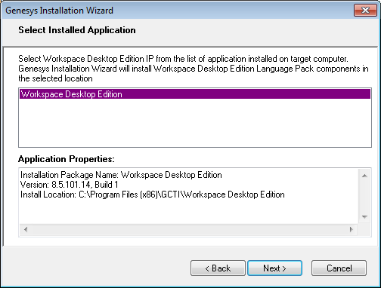Click the vertical scrollbar track in properties box

click(x=364, y=196)
